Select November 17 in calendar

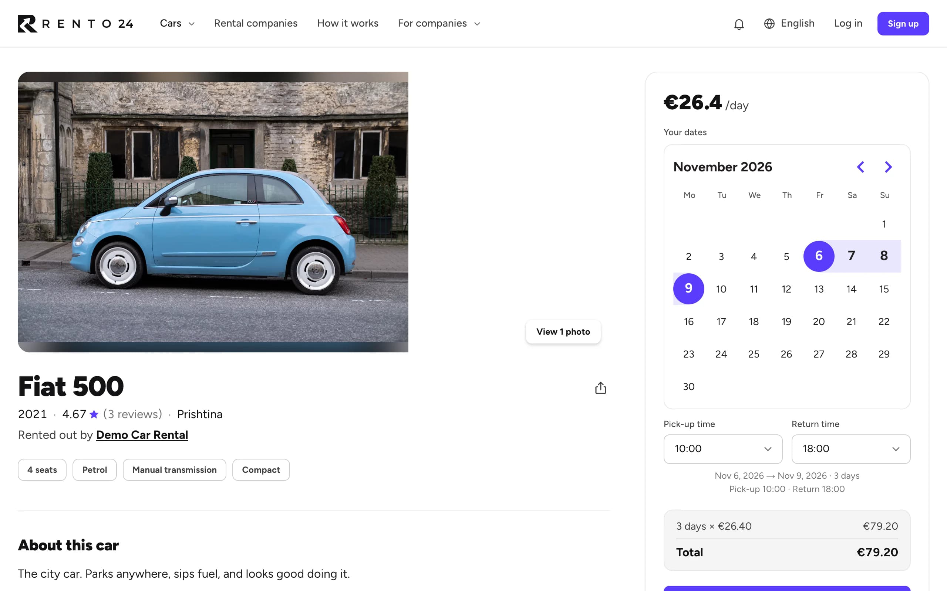coord(721,321)
